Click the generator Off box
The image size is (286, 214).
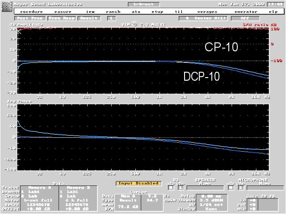click(245, 18)
